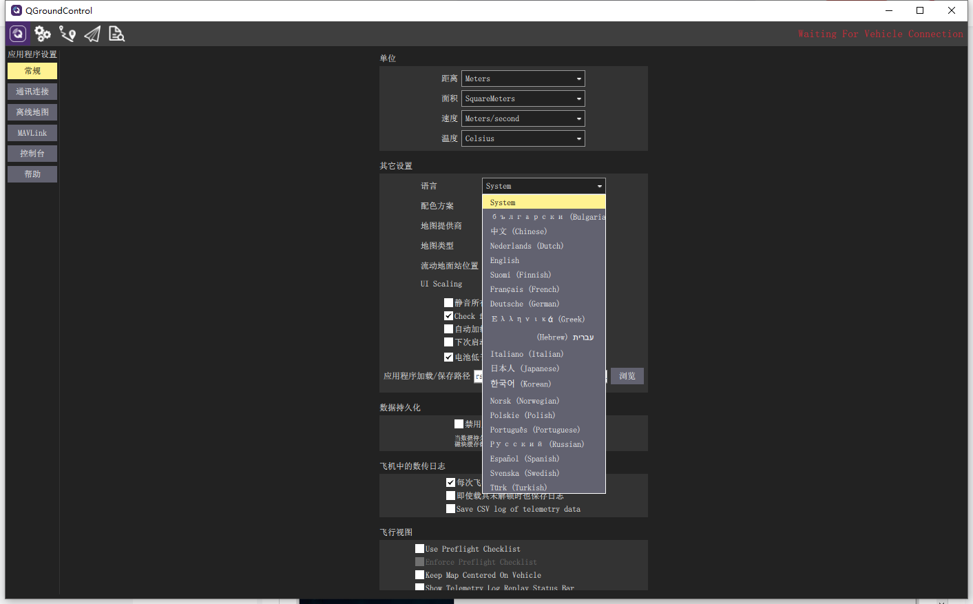The image size is (973, 604).
Task: Toggle the 自动加载 checkbox
Action: click(x=449, y=329)
